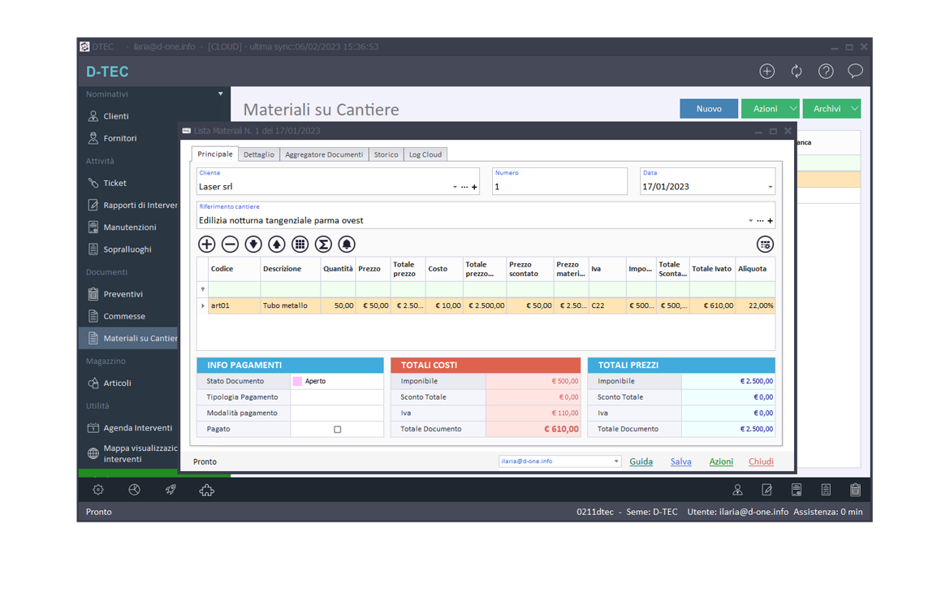Click the sync refresh icon in header
950x589 pixels.
coord(797,71)
